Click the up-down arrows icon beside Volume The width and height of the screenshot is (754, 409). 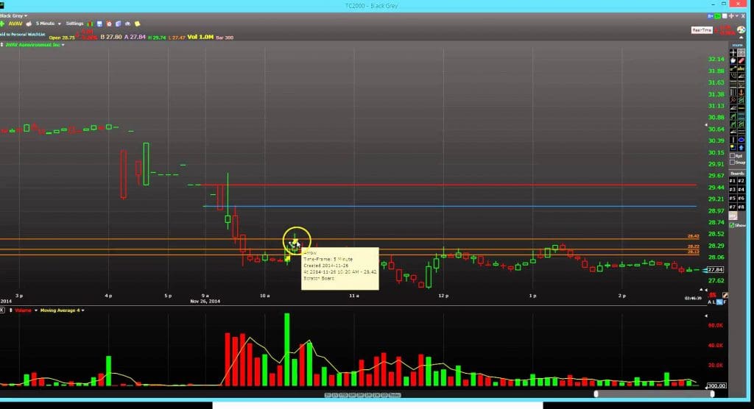[x=10, y=310]
